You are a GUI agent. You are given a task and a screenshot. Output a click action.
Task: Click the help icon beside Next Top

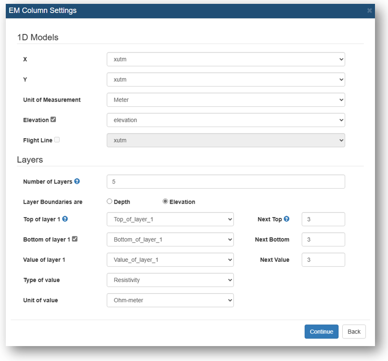pos(286,219)
